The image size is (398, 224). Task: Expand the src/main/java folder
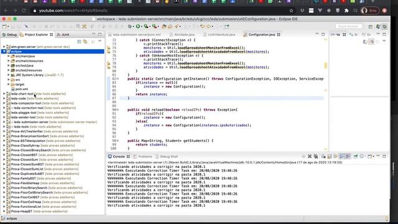point(9,56)
